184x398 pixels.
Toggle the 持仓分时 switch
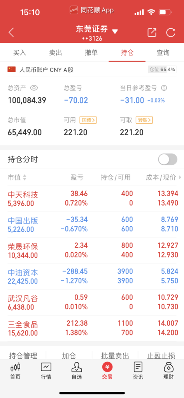tap(168, 159)
